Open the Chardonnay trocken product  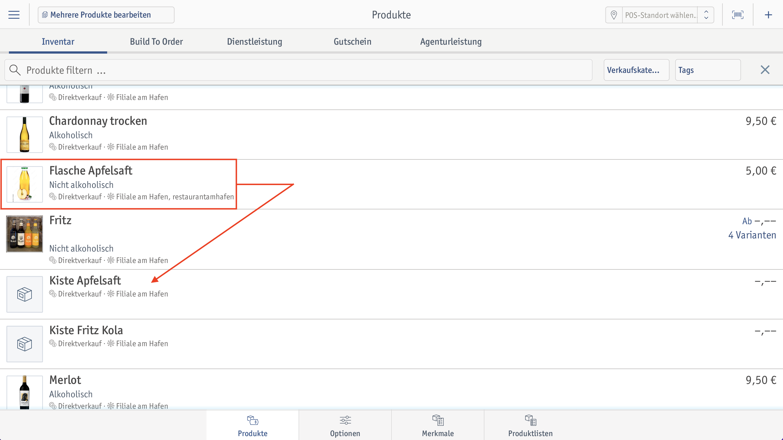391,134
